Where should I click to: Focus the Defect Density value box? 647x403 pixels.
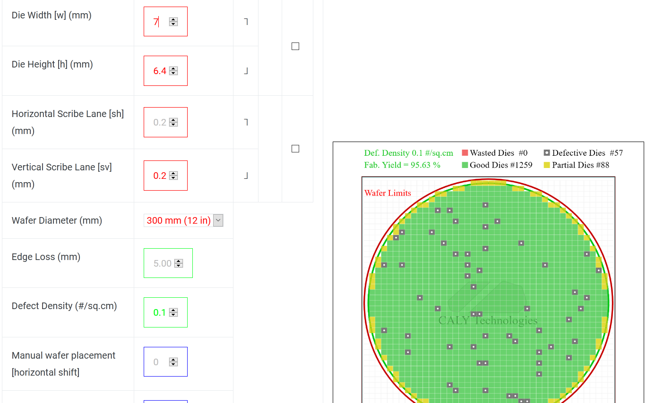click(165, 312)
